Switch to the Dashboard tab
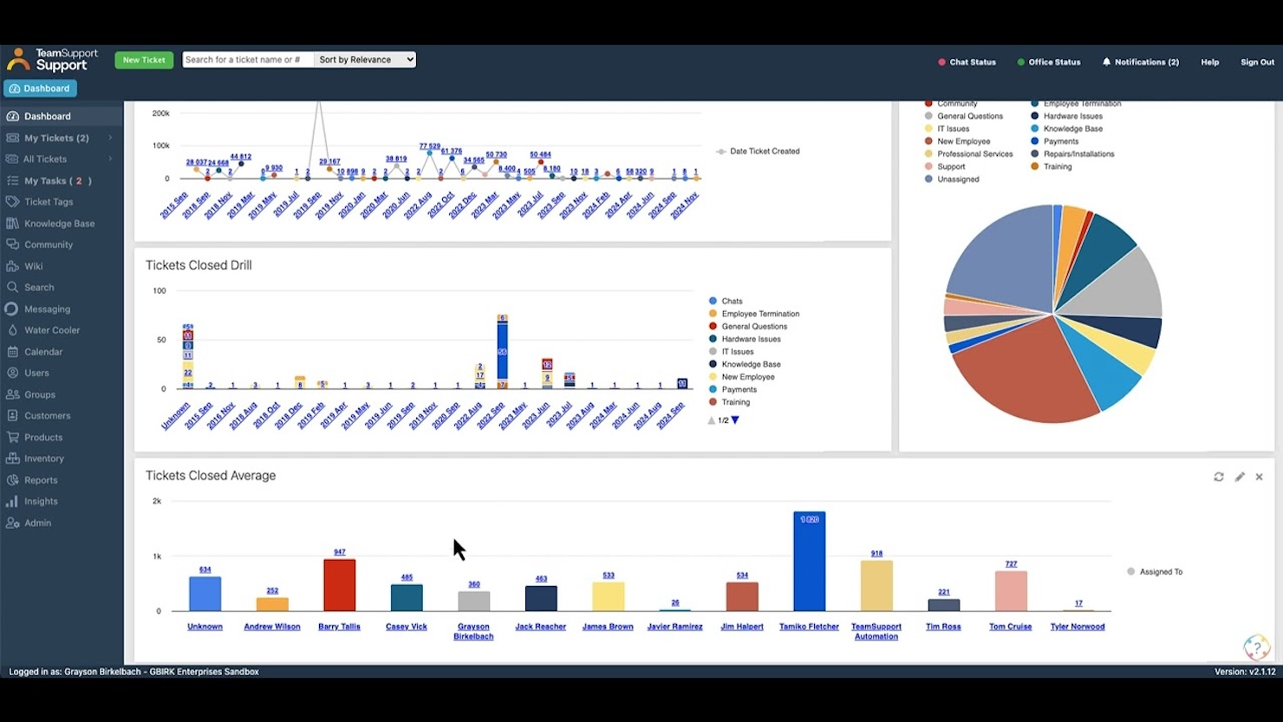The width and height of the screenshot is (1283, 722). coord(40,88)
